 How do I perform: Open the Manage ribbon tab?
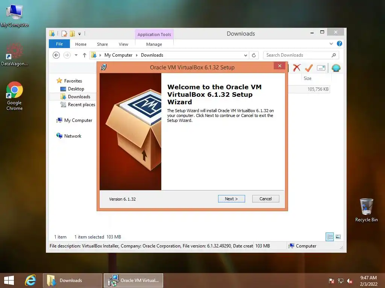click(154, 44)
